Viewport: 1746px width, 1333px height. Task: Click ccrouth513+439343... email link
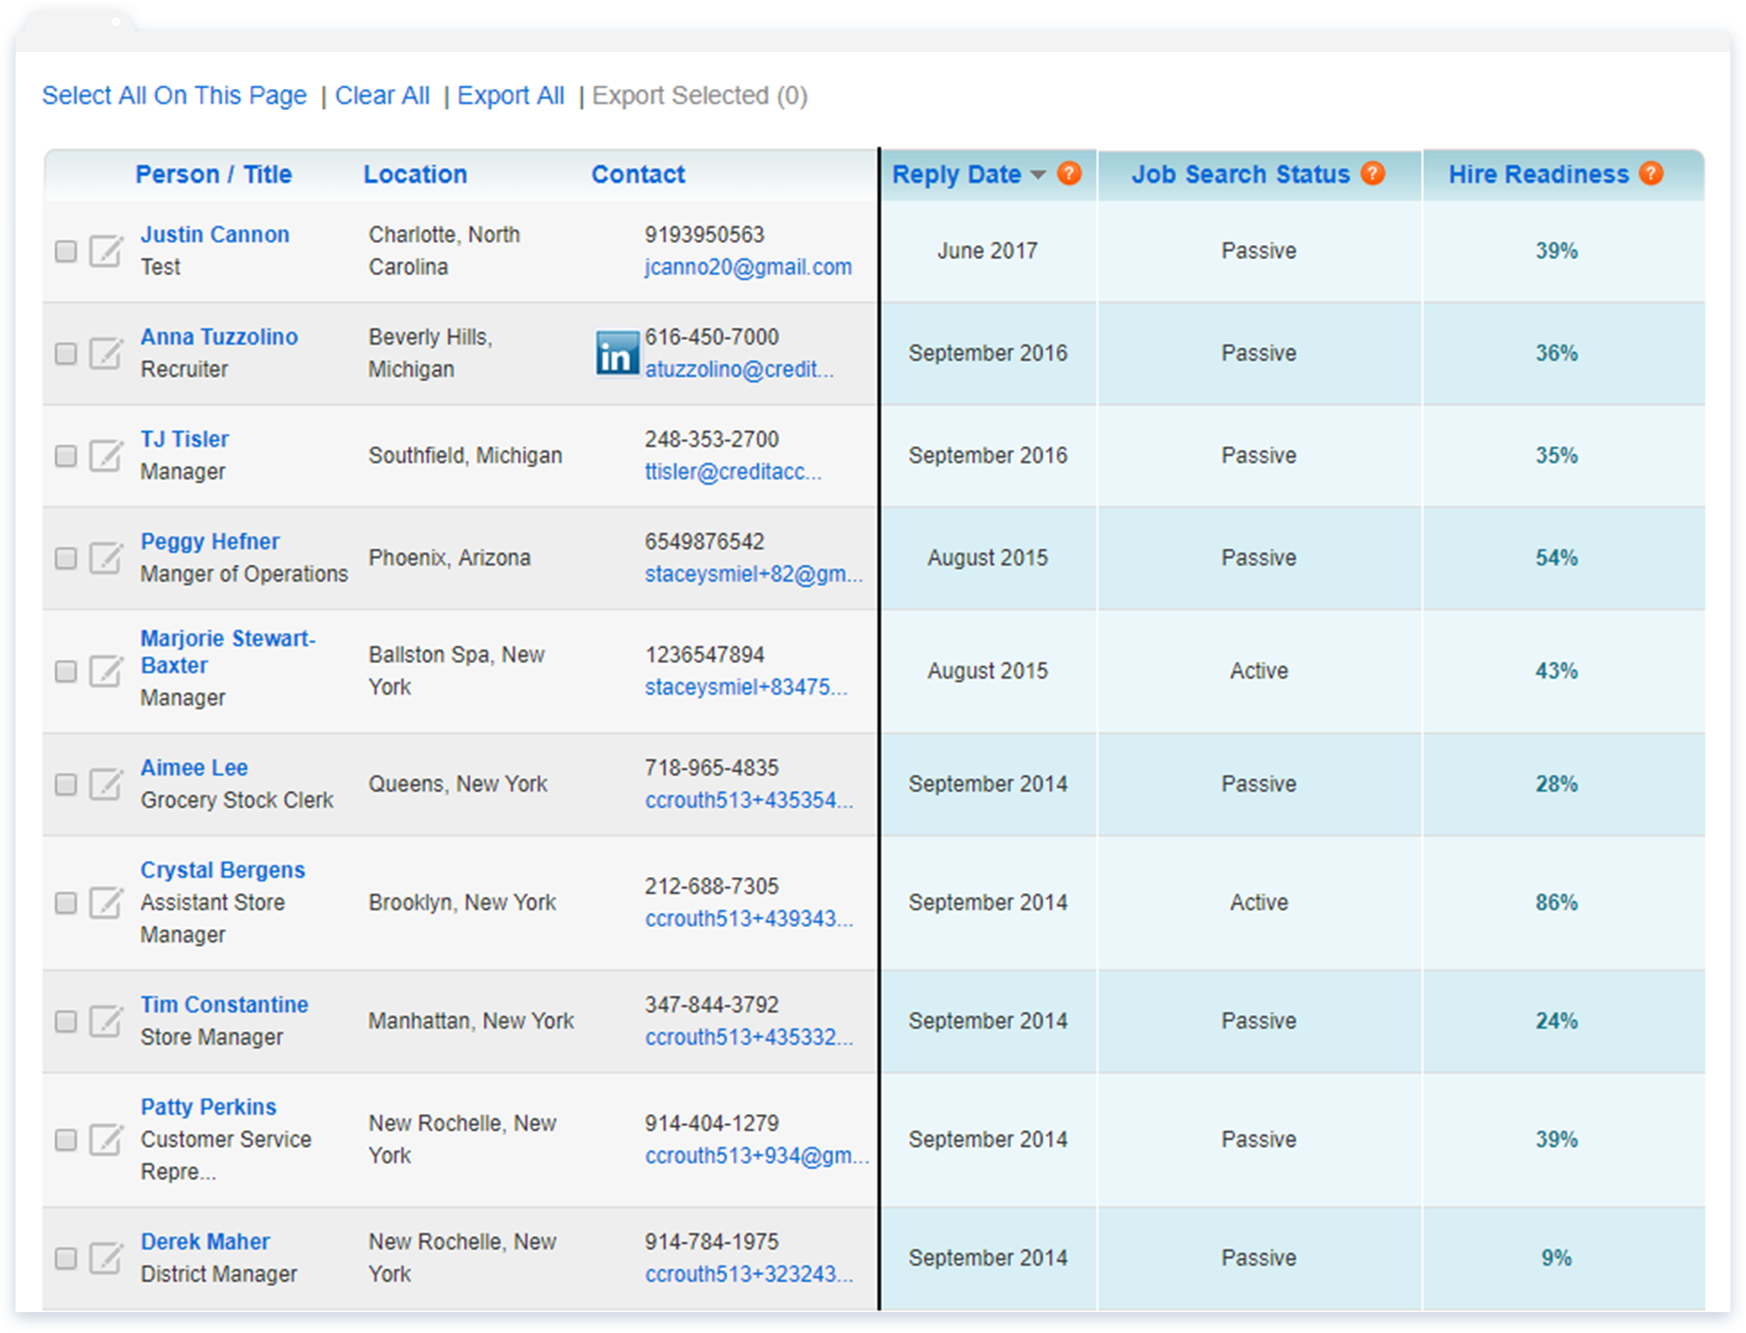pyautogui.click(x=750, y=919)
